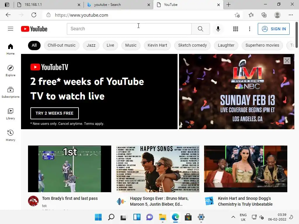299x224 pixels.
Task: Open YouTube settings three-dot menu
Action: click(x=249, y=29)
